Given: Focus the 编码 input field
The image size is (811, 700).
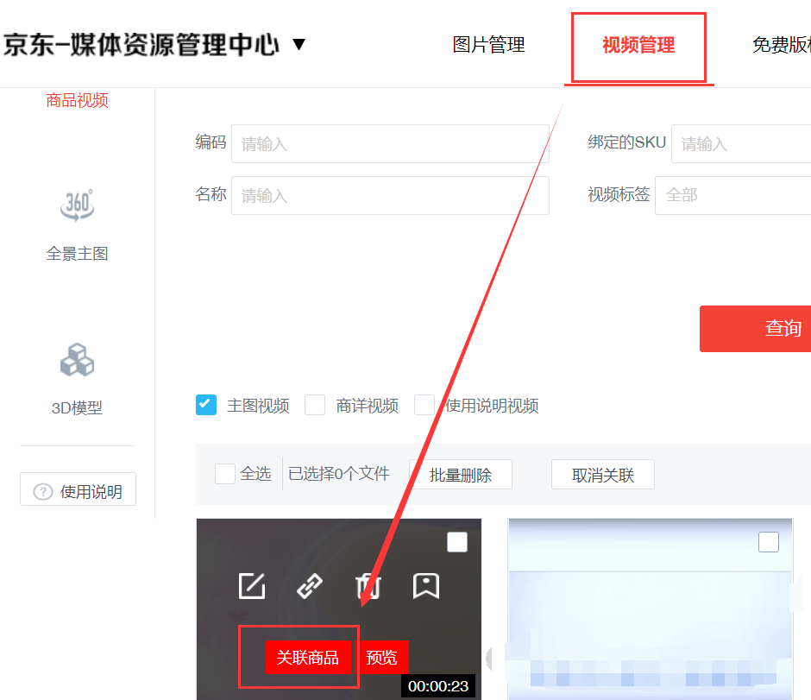Looking at the screenshot, I should 390,143.
